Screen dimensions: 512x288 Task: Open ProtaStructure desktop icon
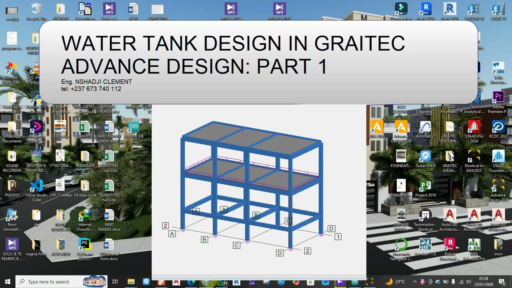401,188
